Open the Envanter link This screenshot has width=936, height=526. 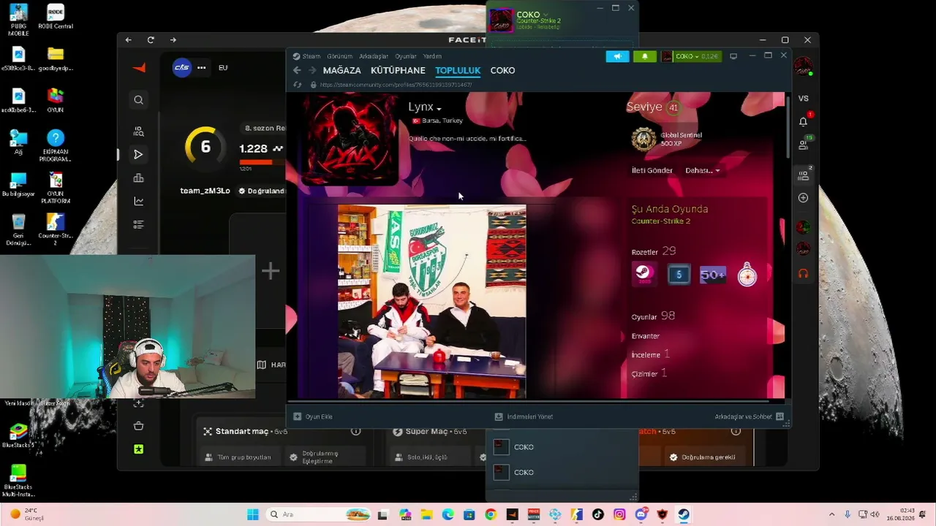(646, 336)
